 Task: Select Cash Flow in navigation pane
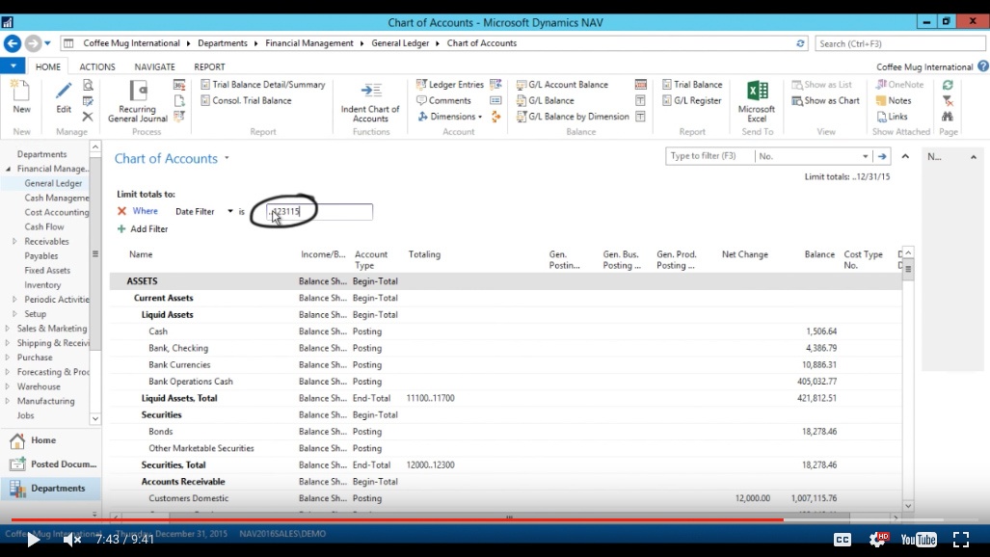tap(44, 226)
